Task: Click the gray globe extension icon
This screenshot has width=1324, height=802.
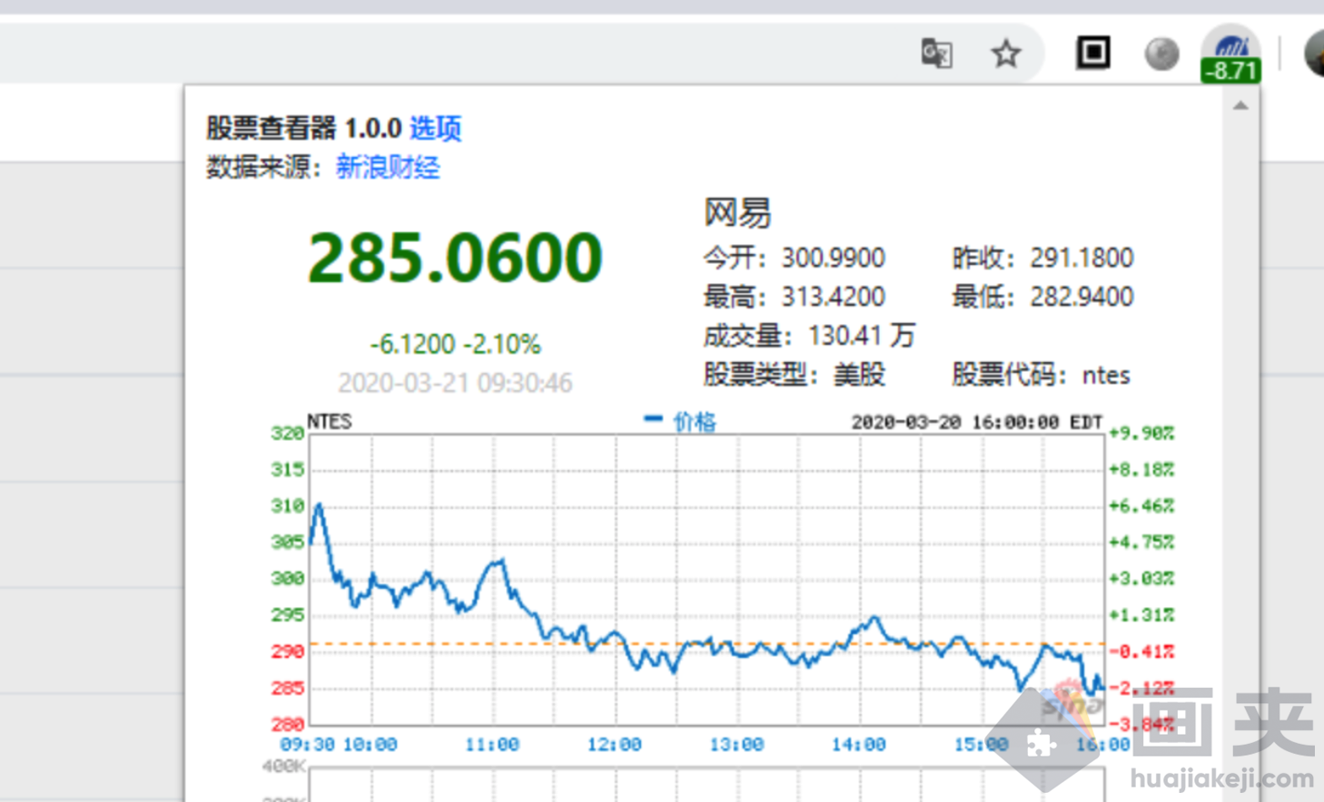Action: pyautogui.click(x=1161, y=54)
